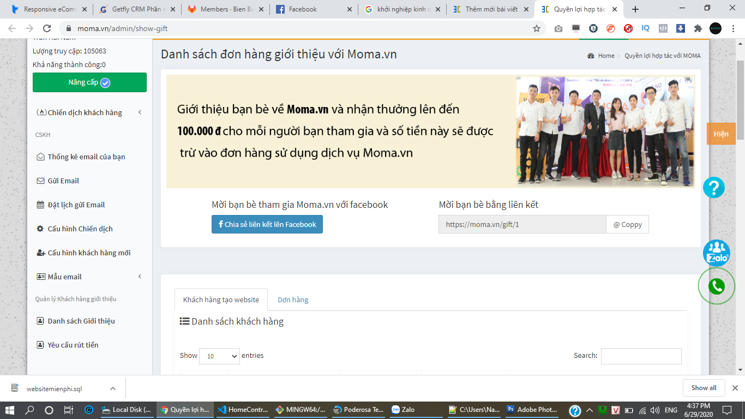The width and height of the screenshot is (745, 419).
Task: Expand the Mẫu email submenu
Action: click(139, 277)
